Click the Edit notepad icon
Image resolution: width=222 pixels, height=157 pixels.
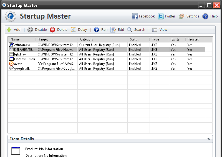(113, 30)
